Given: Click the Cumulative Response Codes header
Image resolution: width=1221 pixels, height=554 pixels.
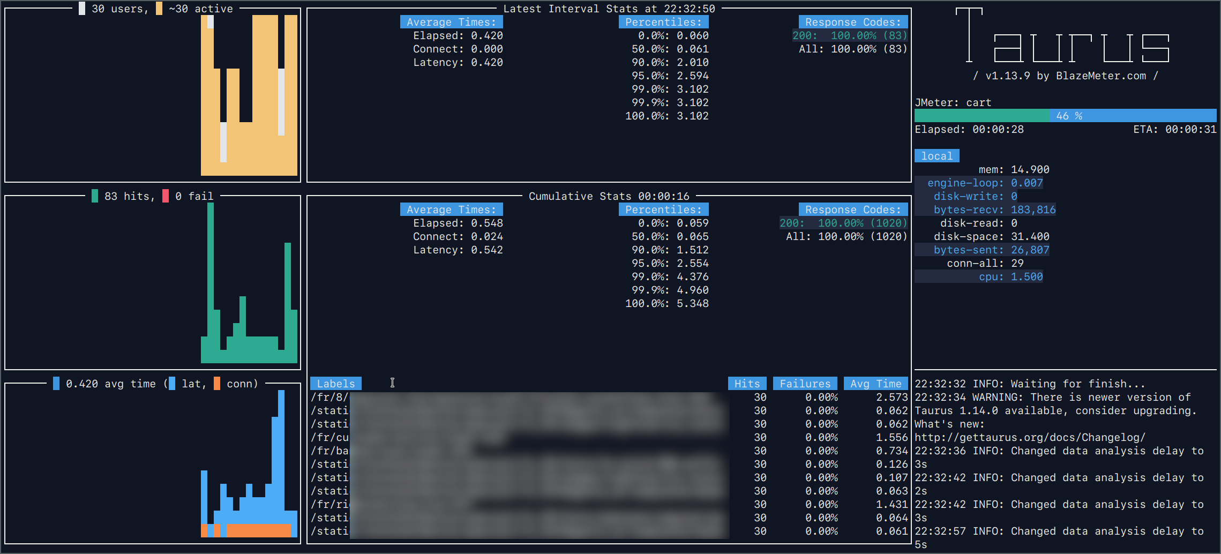Looking at the screenshot, I should pyautogui.click(x=853, y=209).
